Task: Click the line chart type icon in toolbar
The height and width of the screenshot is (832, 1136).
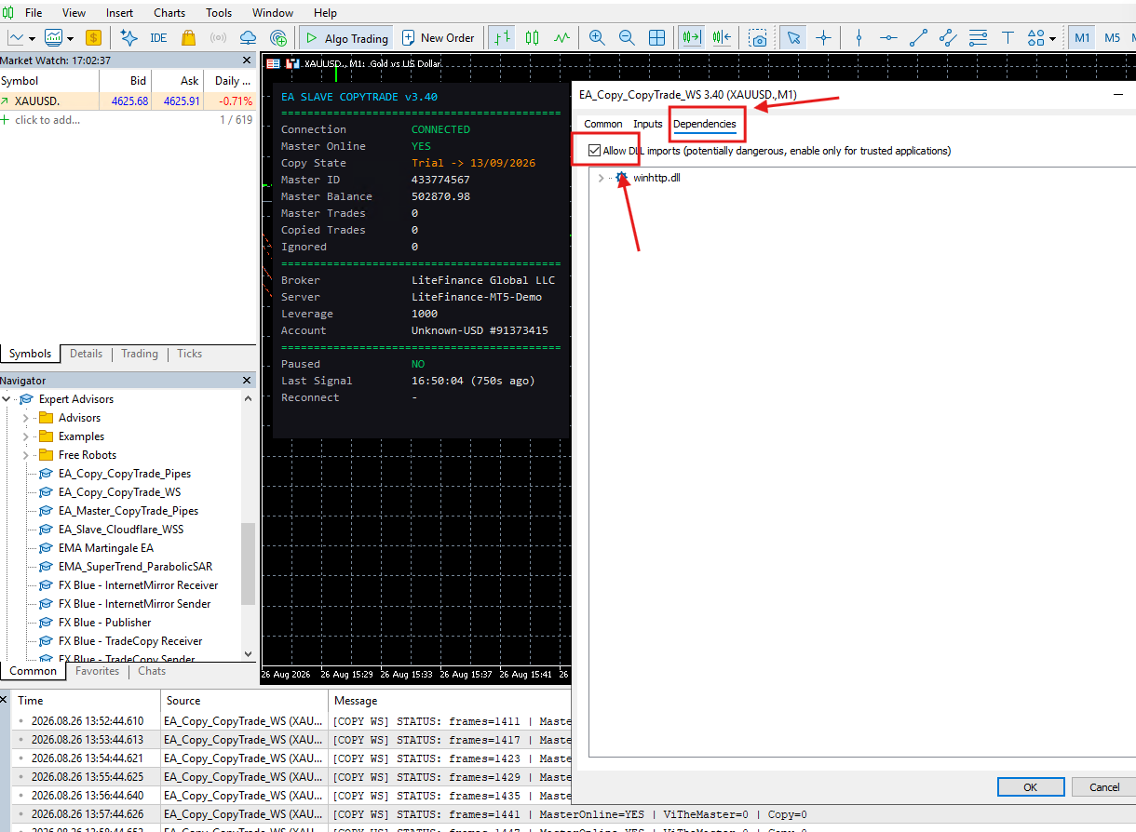Action: (16, 38)
